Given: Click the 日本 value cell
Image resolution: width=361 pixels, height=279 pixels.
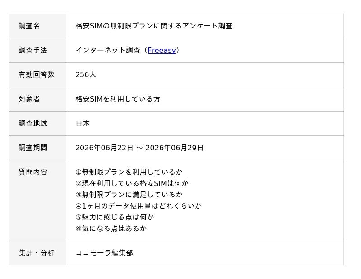Looking at the screenshot, I should (x=205, y=124).
